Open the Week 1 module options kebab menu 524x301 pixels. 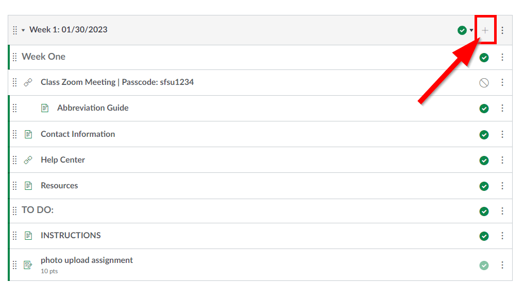(502, 30)
